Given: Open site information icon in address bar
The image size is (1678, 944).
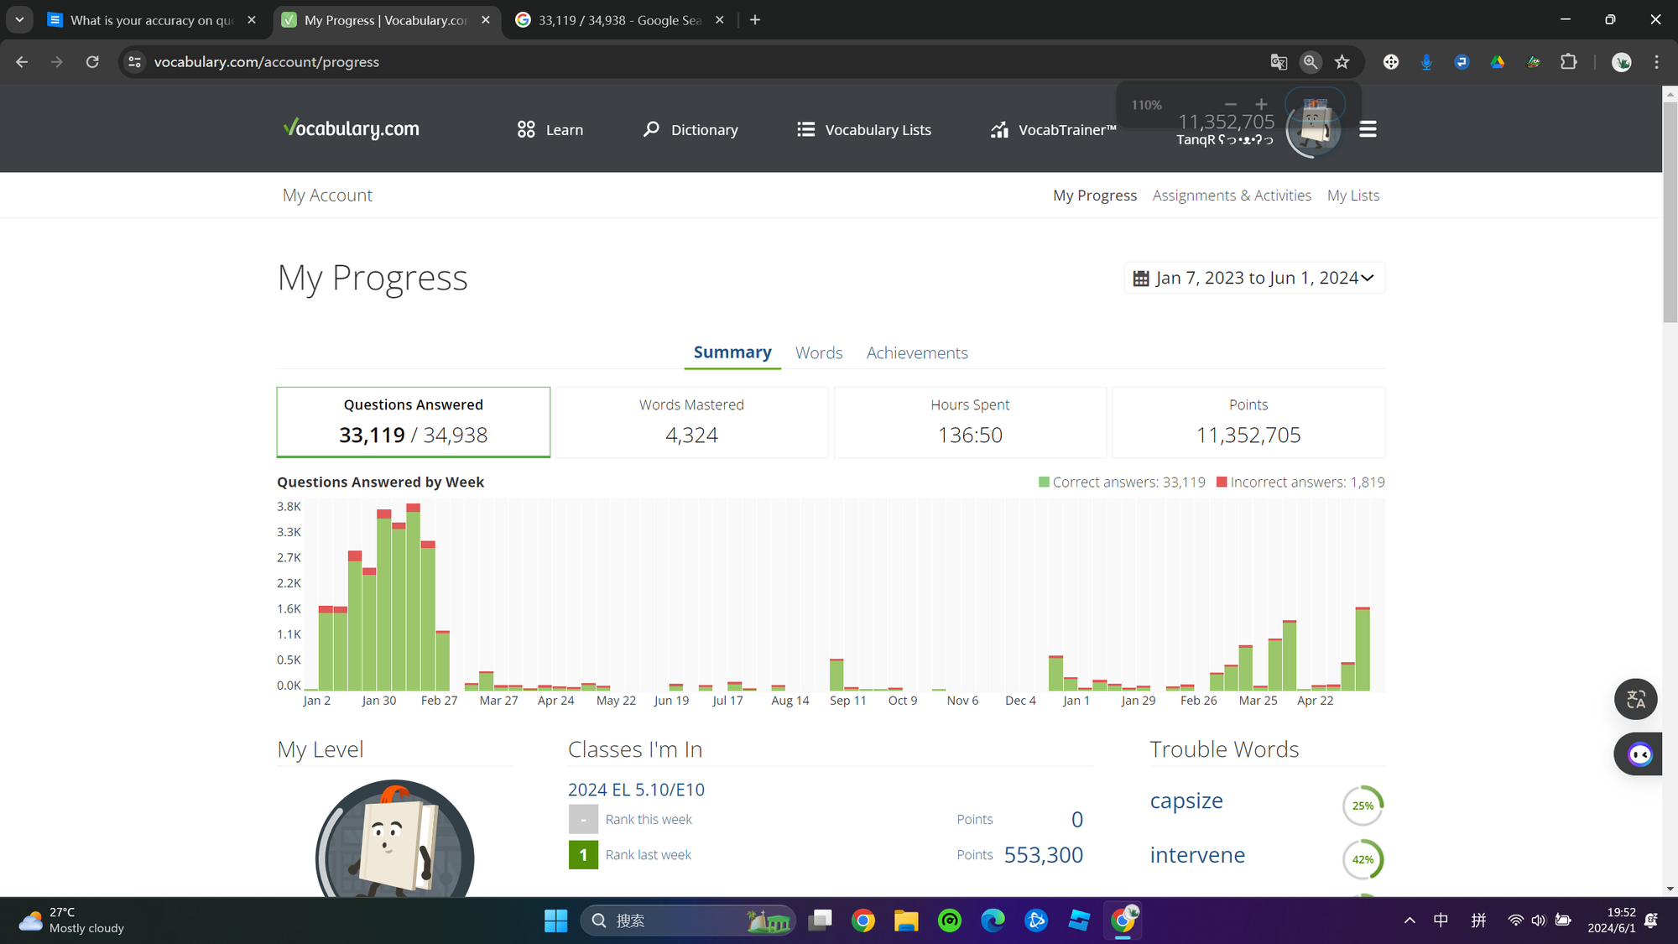Looking at the screenshot, I should (x=134, y=62).
